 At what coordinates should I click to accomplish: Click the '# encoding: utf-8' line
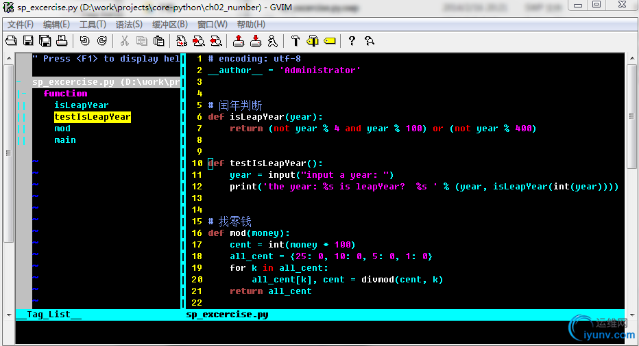tap(254, 59)
